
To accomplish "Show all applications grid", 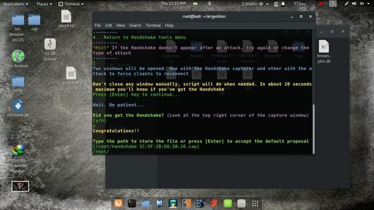I will (255, 204).
